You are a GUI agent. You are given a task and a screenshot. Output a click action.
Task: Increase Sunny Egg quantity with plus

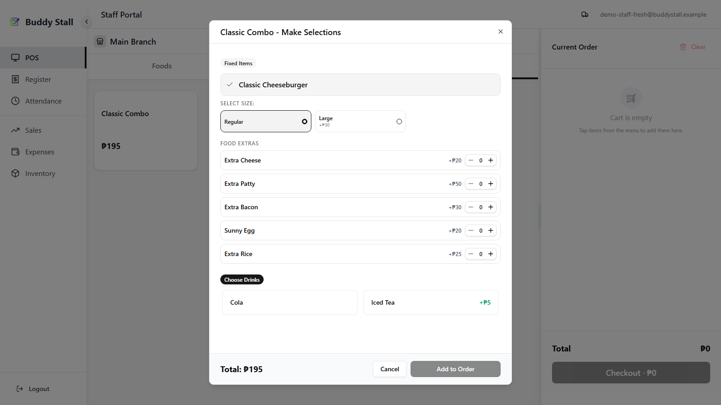tap(491, 230)
